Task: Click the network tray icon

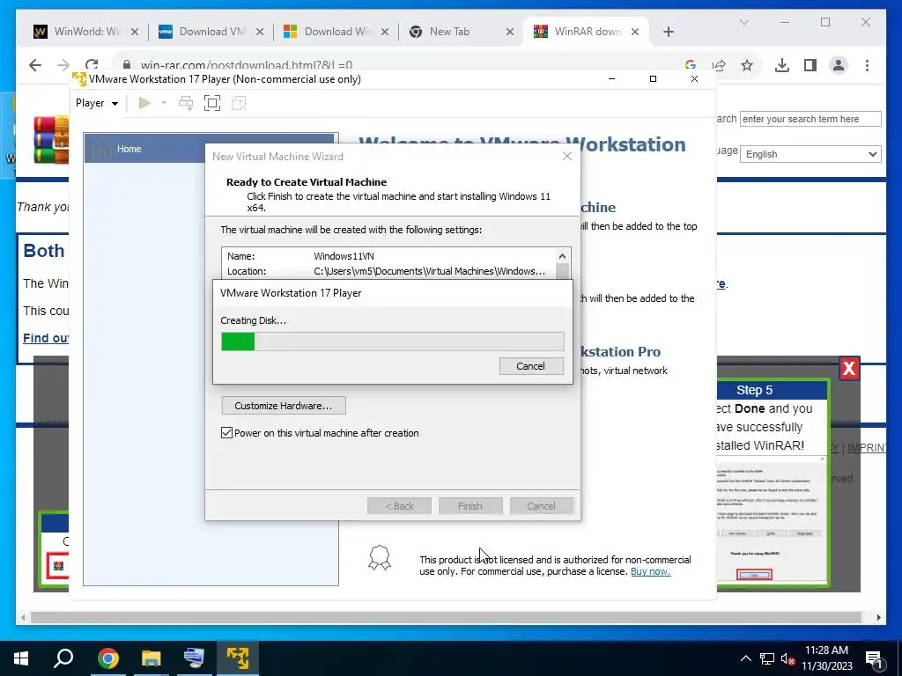Action: pyautogui.click(x=767, y=658)
